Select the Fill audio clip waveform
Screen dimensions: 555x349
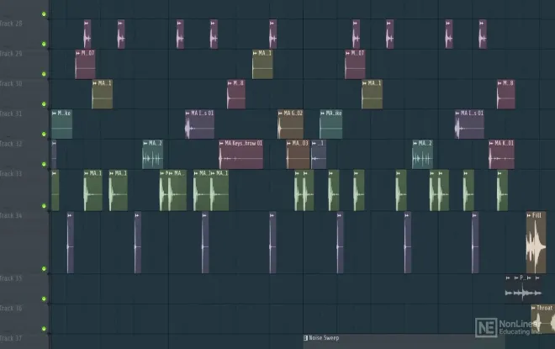pos(535,246)
